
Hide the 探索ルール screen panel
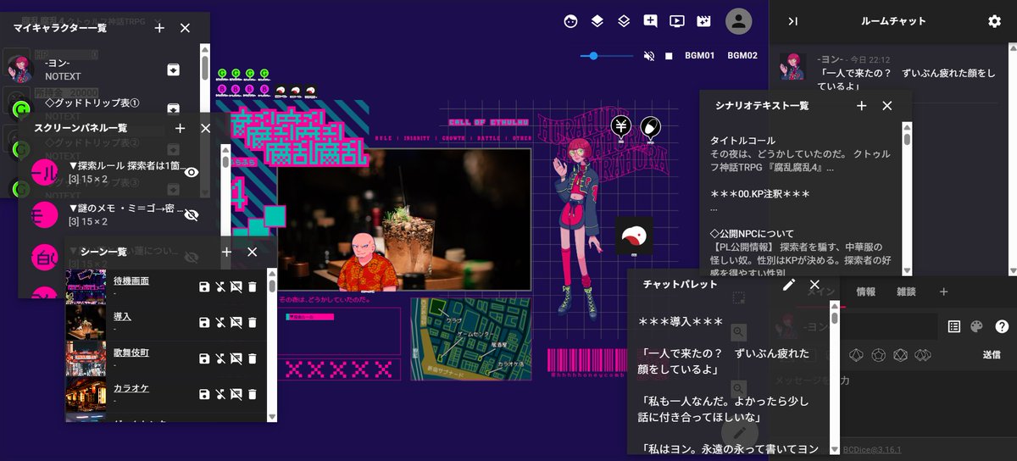click(192, 172)
